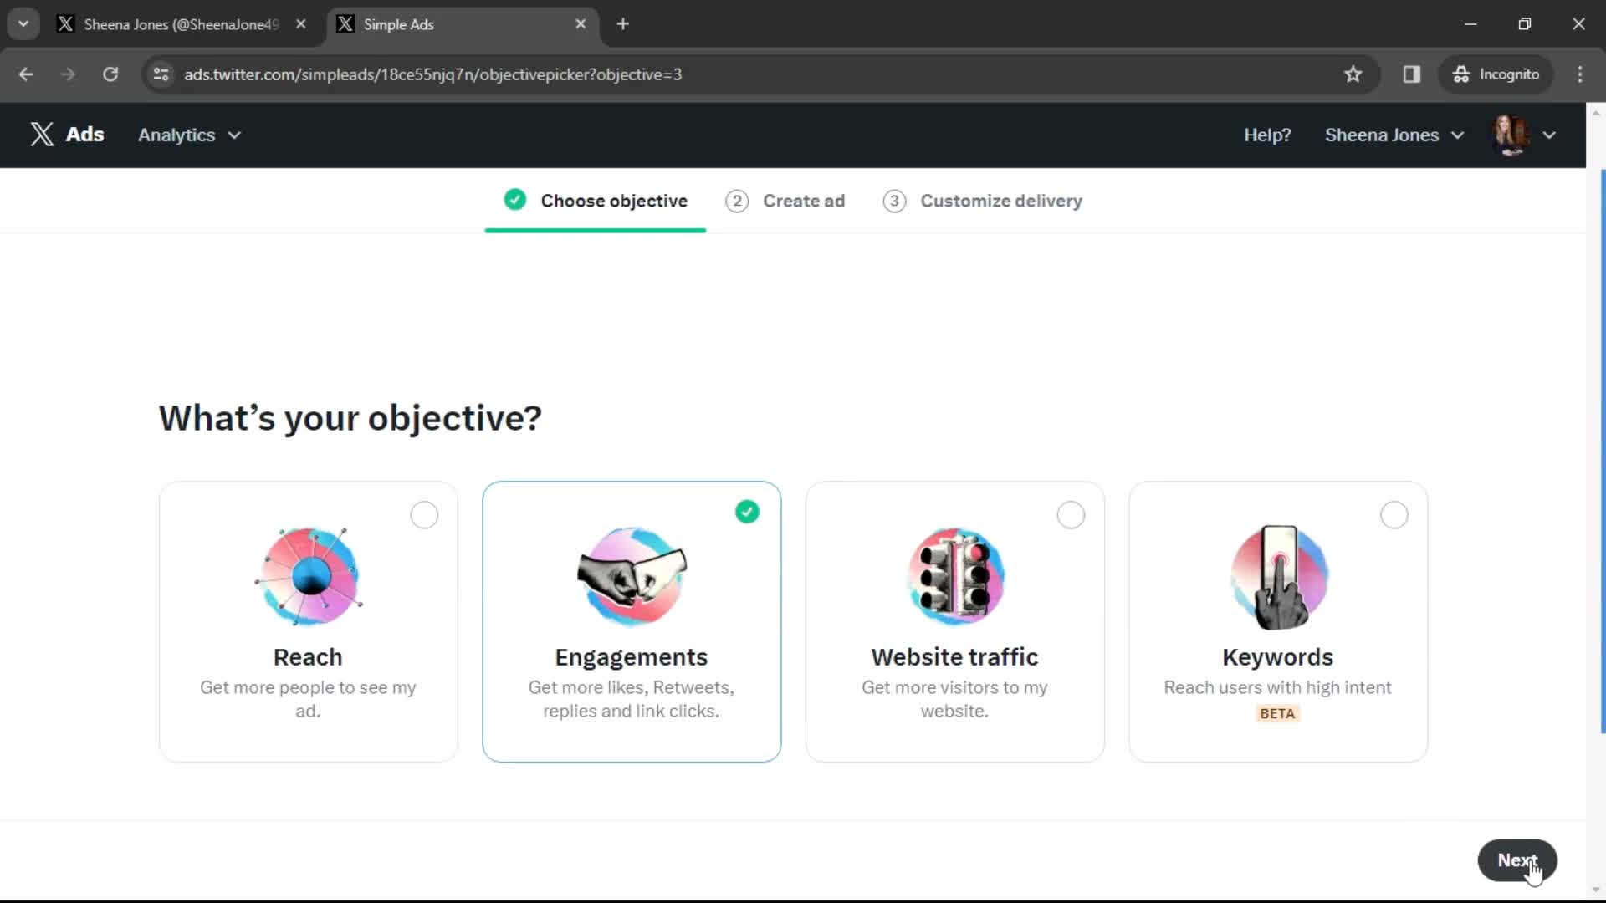1606x903 pixels.
Task: Open Sheena Jones account menu
Action: [1394, 135]
